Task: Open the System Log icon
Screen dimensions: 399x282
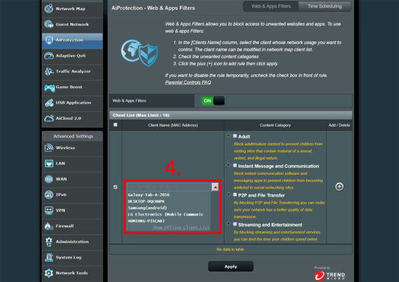Action: coord(49,258)
